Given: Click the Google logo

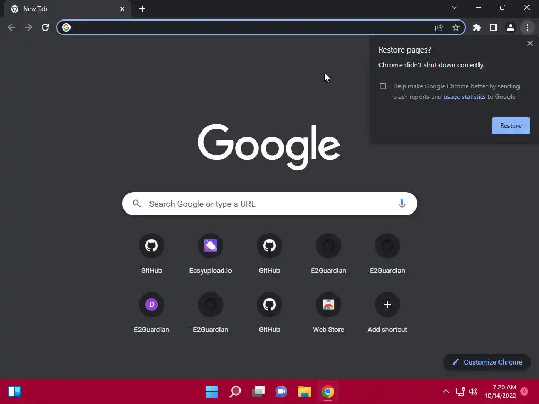Looking at the screenshot, I should [269, 147].
